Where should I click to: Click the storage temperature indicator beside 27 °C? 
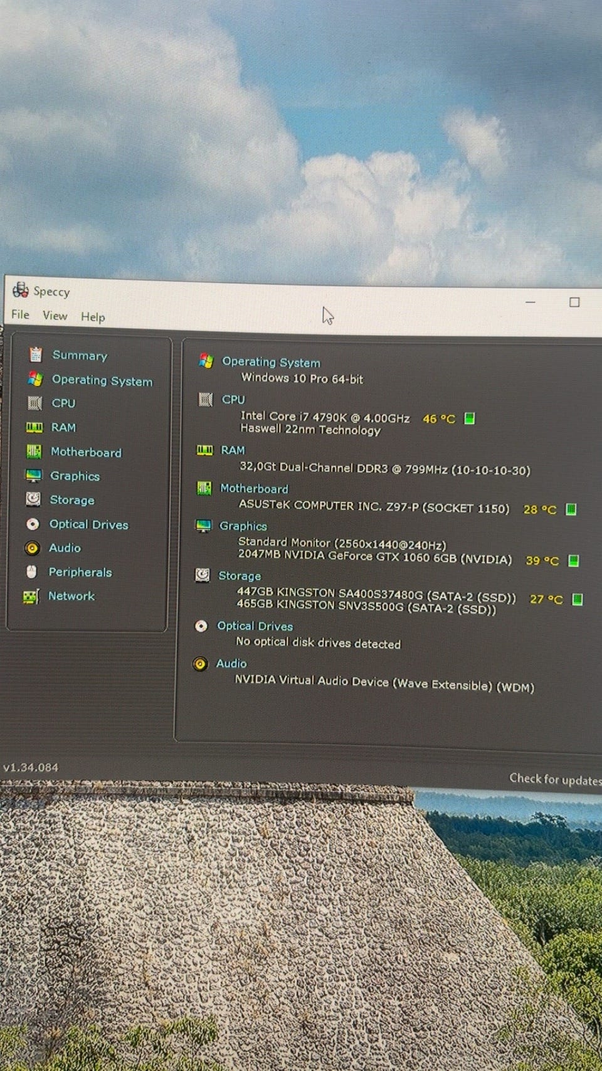[x=578, y=599]
